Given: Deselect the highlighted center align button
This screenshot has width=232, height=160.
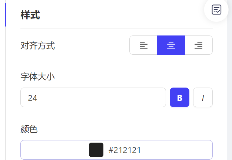Looking at the screenshot, I should pos(171,45).
